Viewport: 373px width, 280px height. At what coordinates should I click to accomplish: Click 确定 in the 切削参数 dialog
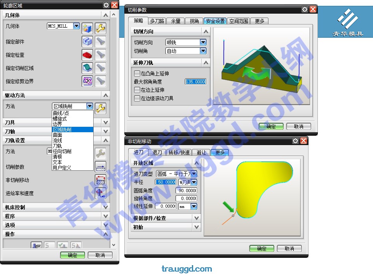click(x=271, y=126)
